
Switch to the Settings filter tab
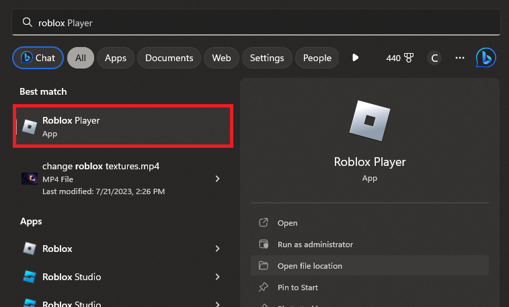(267, 58)
